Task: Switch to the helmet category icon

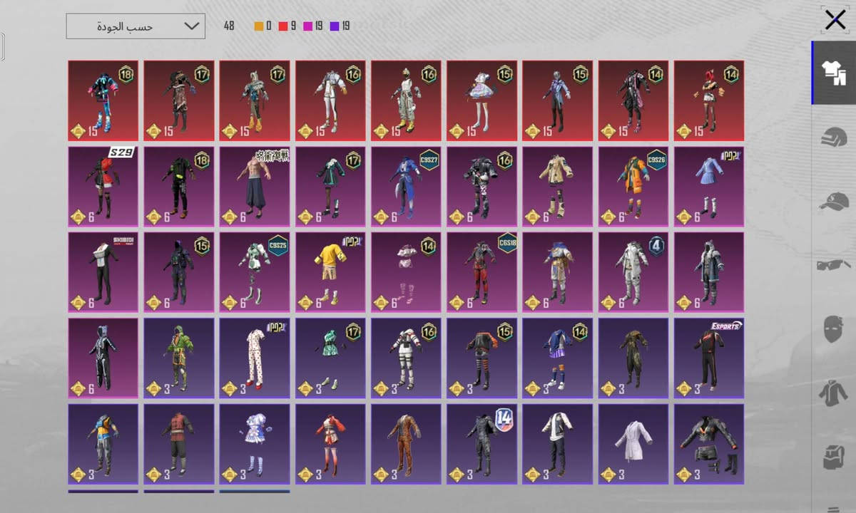Action: (x=834, y=137)
